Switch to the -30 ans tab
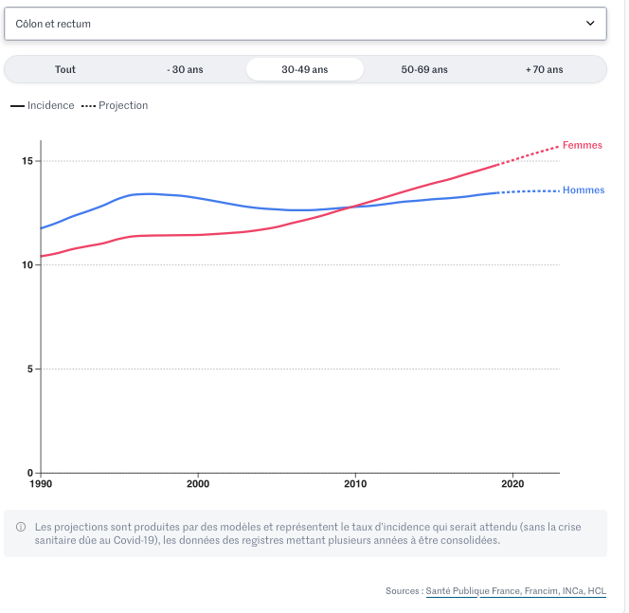Viewport: 629px width, 613px height. (x=185, y=69)
